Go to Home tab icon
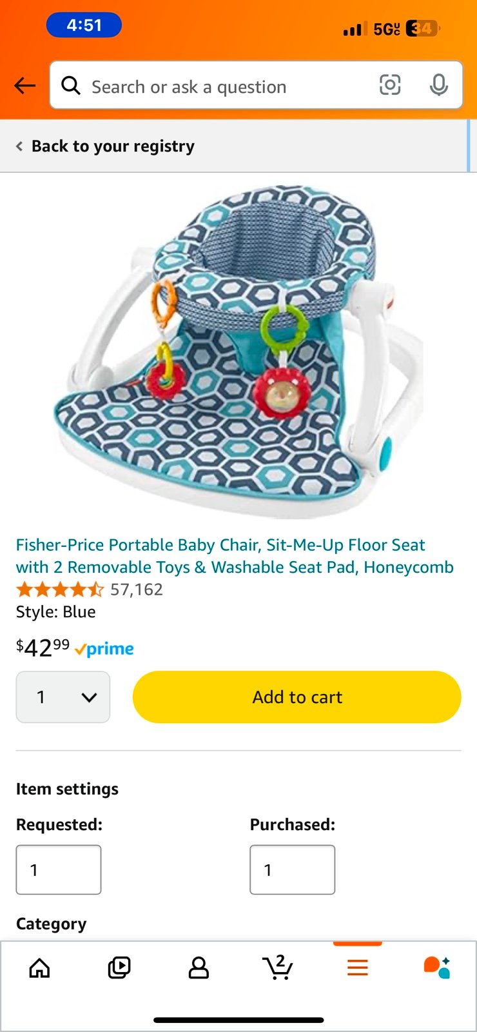The width and height of the screenshot is (477, 1032). click(x=40, y=967)
